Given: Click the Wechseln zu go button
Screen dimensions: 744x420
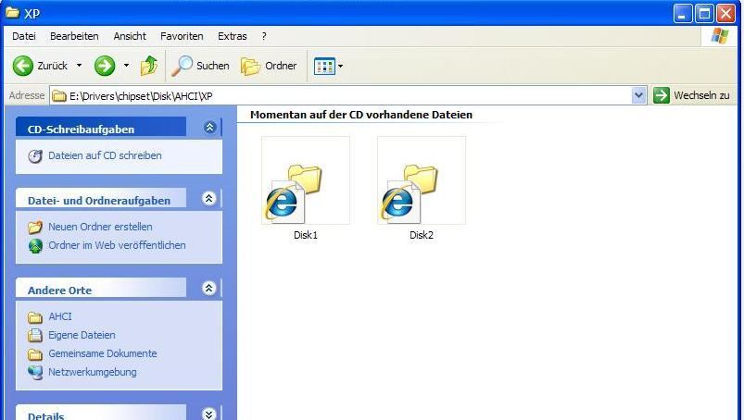Looking at the screenshot, I should (x=691, y=95).
